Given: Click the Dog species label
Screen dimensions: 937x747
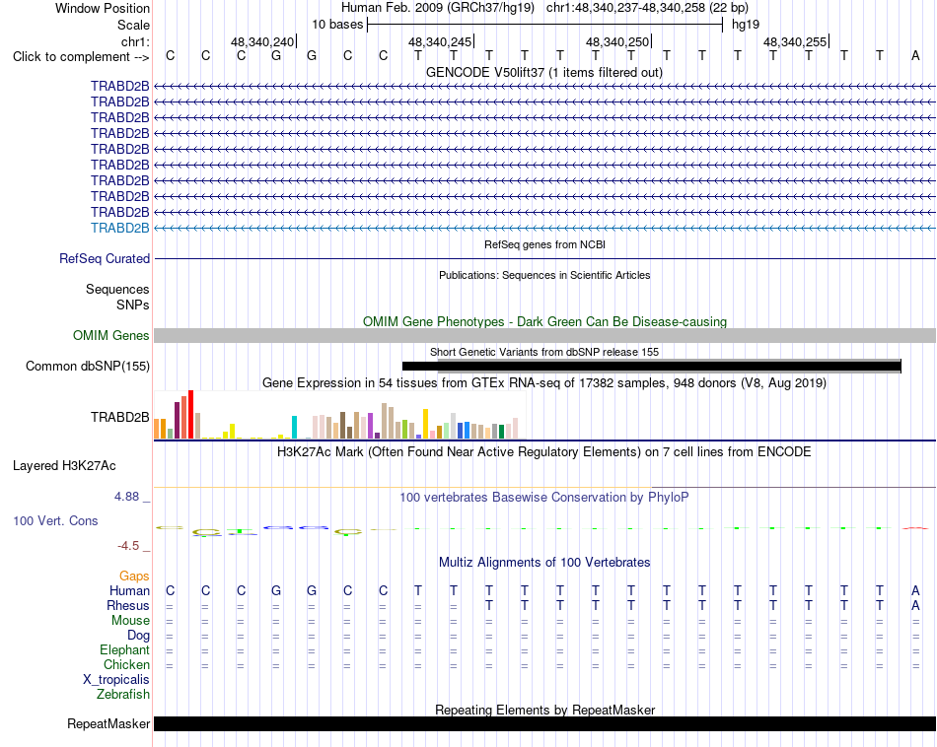Looking at the screenshot, I should point(138,636).
